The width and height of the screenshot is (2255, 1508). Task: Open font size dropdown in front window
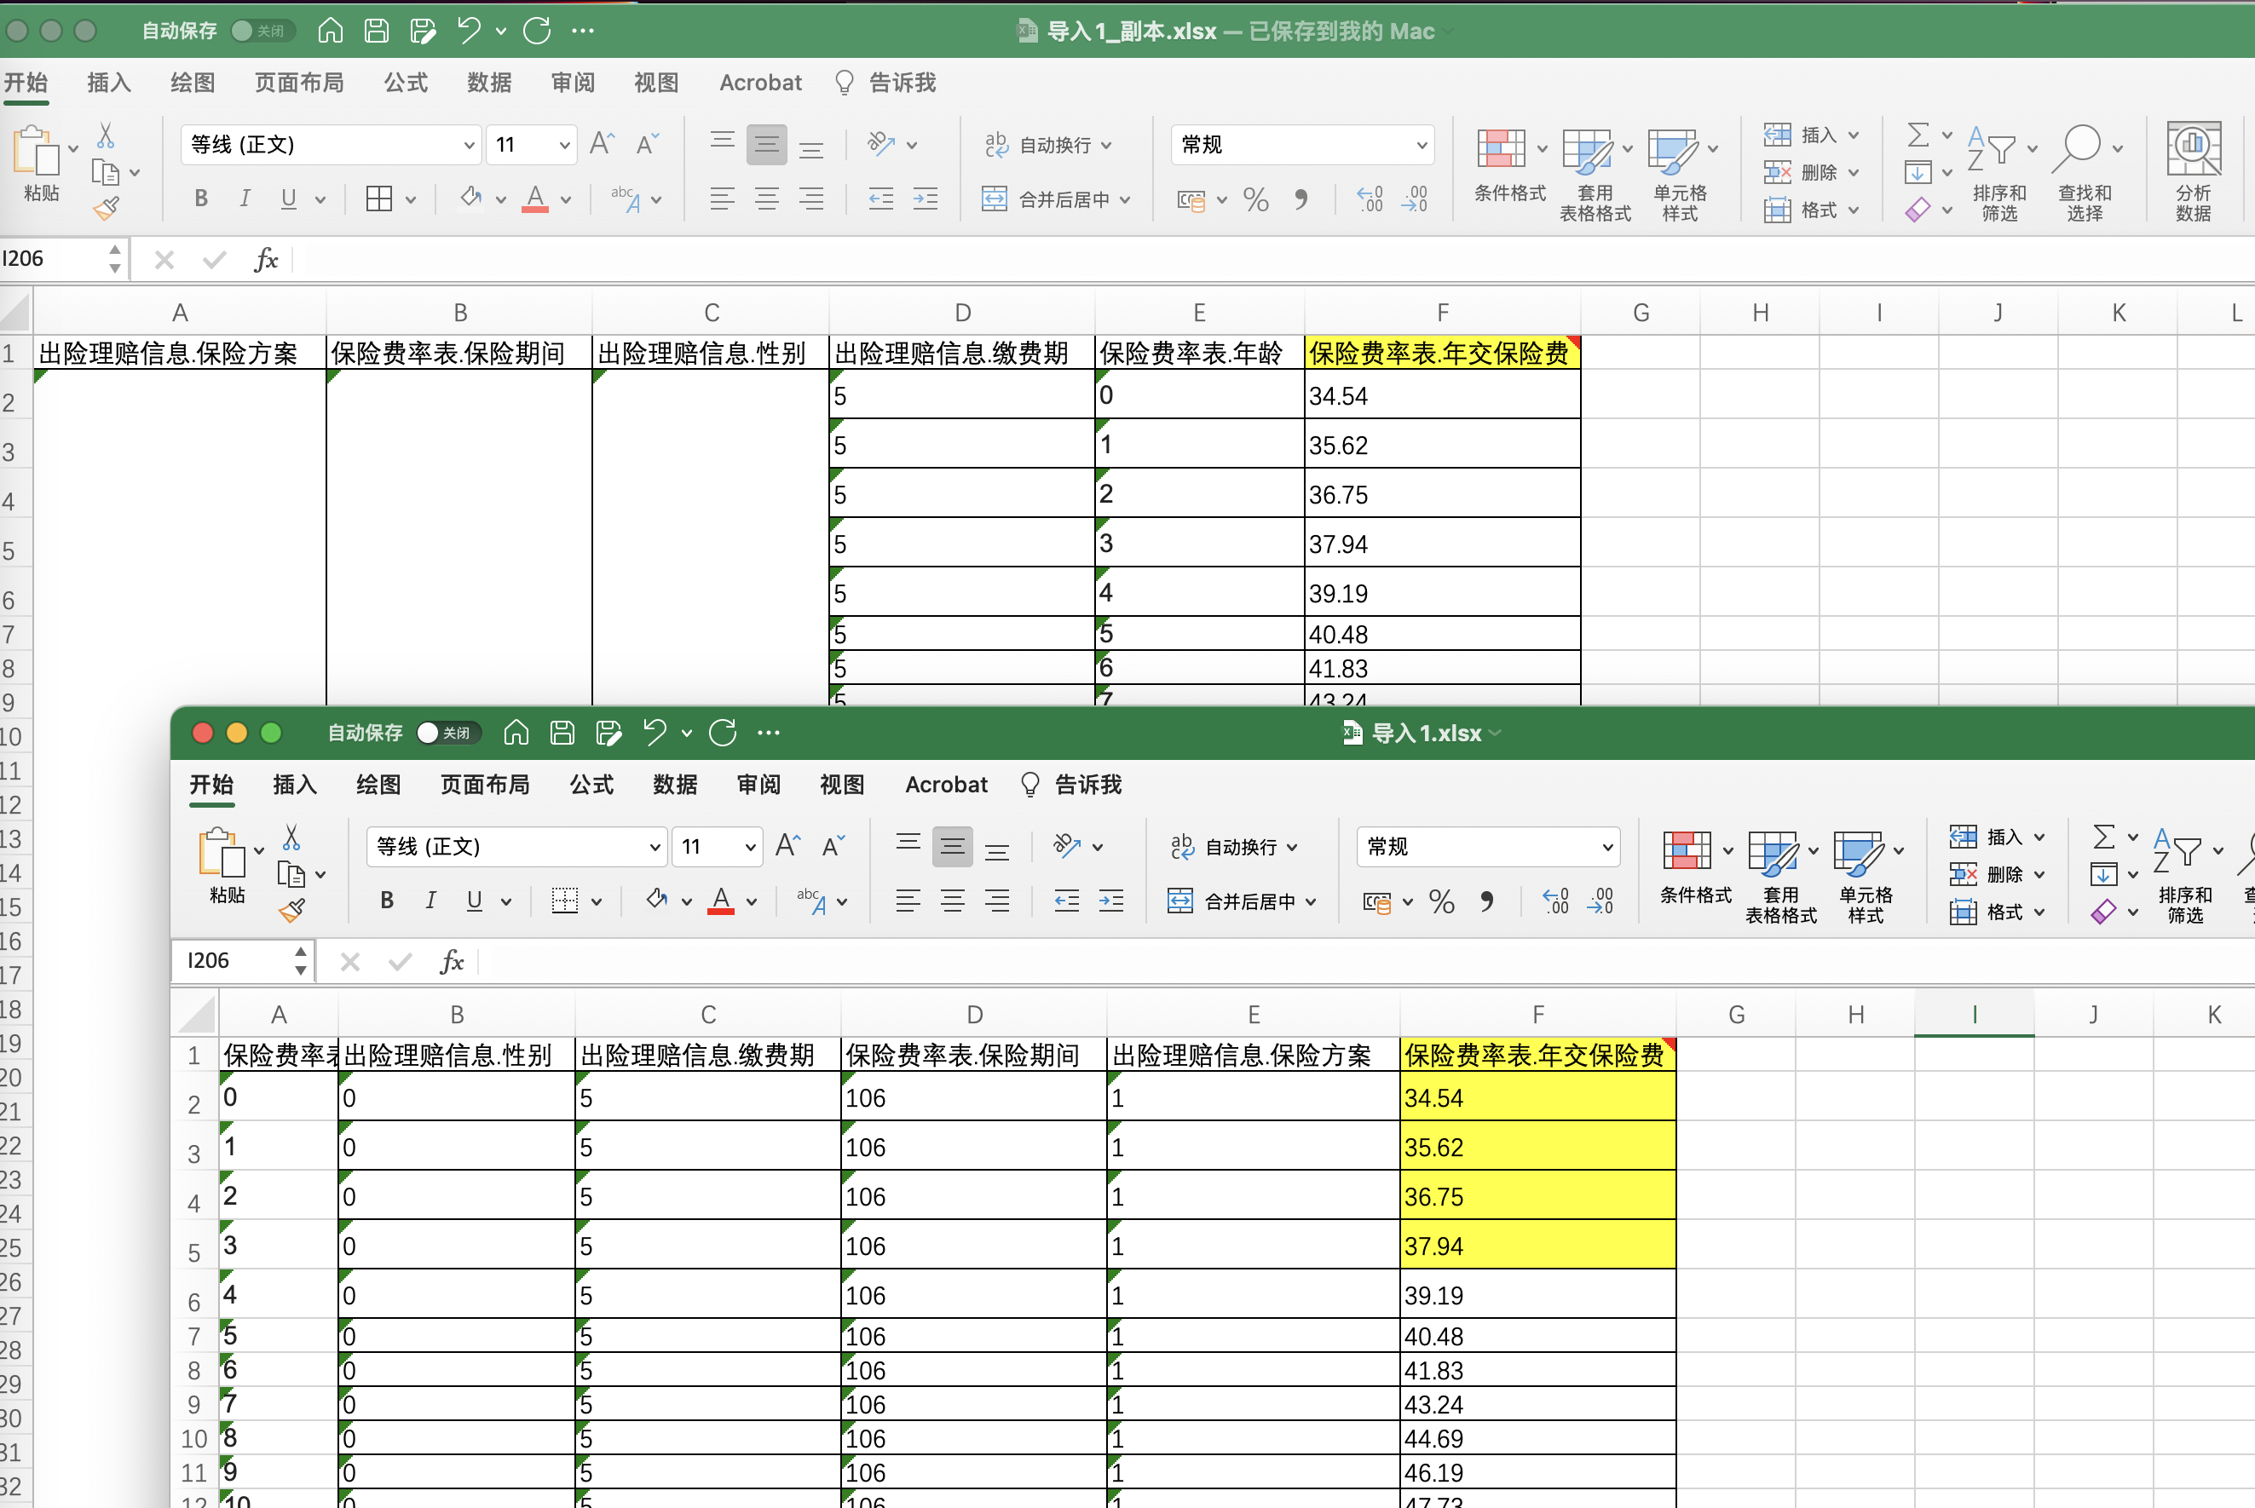coord(750,847)
